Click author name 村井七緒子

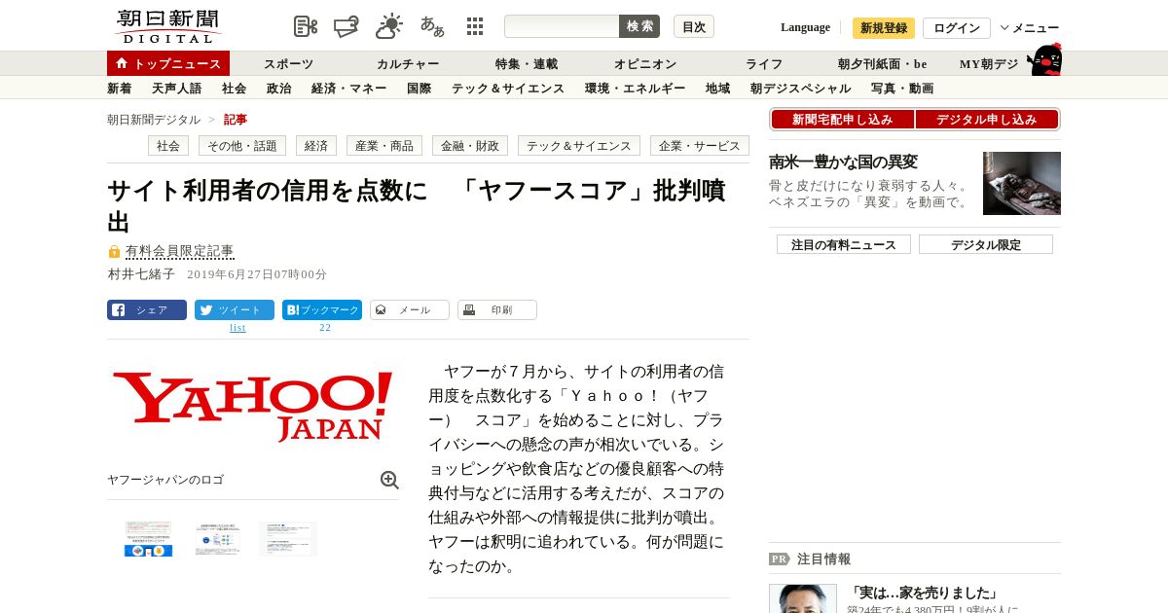pos(141,274)
